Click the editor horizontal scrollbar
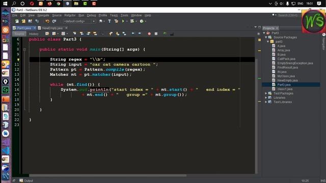The image size is (326, 183). [107, 175]
